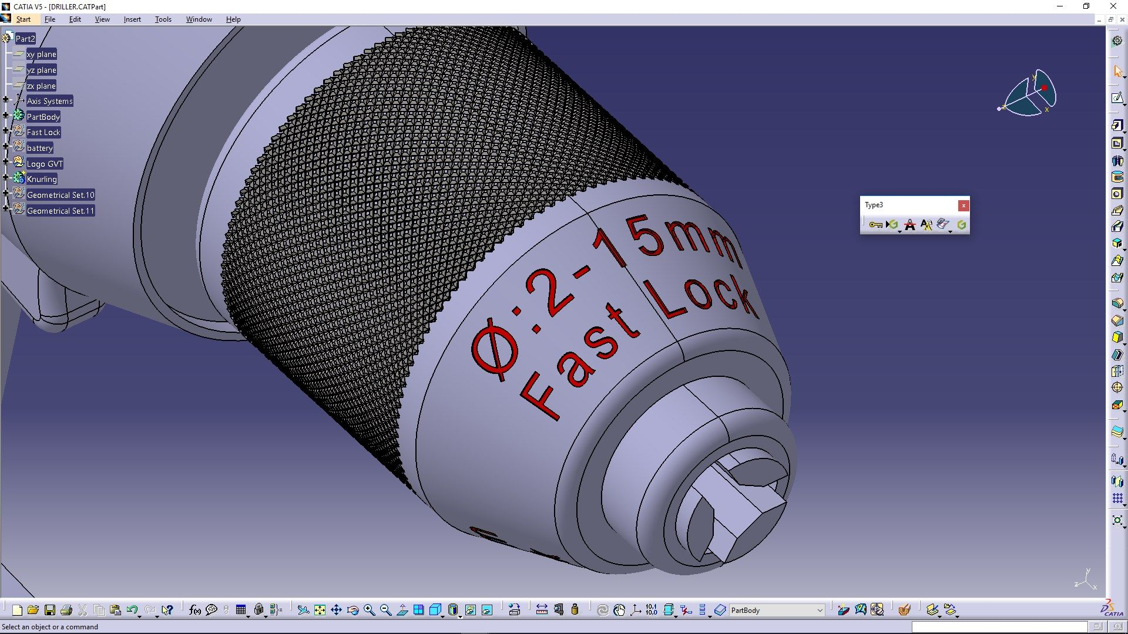Expand the battery tree node
The width and height of the screenshot is (1128, 634).
(6, 147)
